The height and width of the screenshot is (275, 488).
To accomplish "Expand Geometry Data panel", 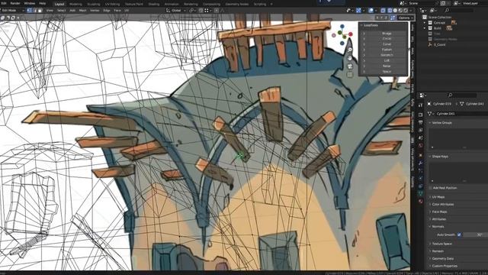I will (x=442, y=258).
